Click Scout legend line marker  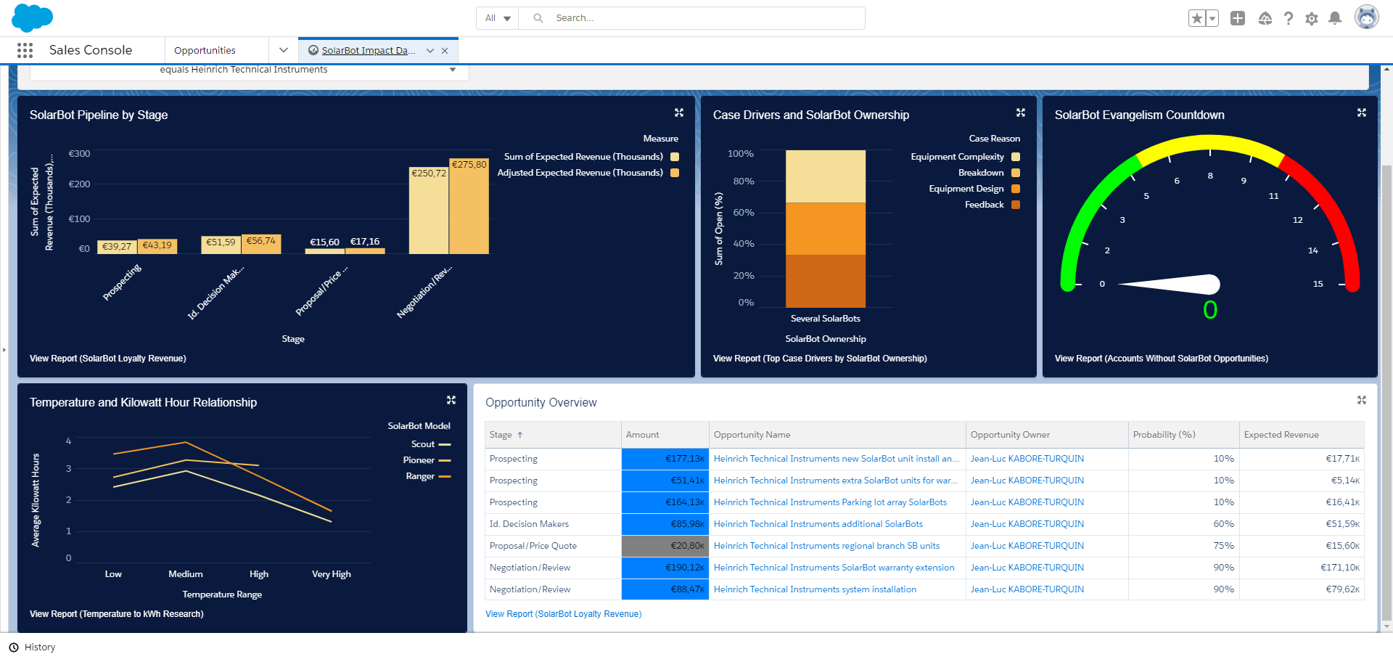(x=445, y=444)
